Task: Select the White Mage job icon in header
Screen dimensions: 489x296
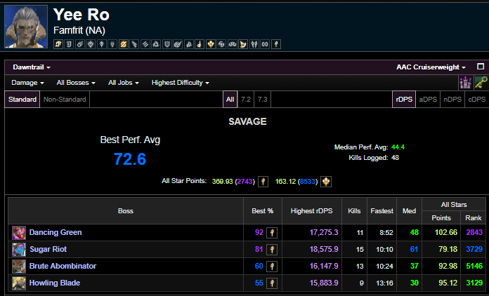Action: [276, 44]
